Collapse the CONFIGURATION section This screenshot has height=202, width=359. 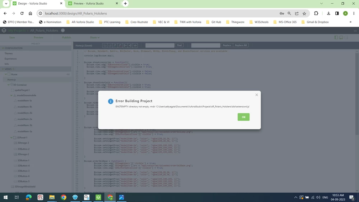3,48
